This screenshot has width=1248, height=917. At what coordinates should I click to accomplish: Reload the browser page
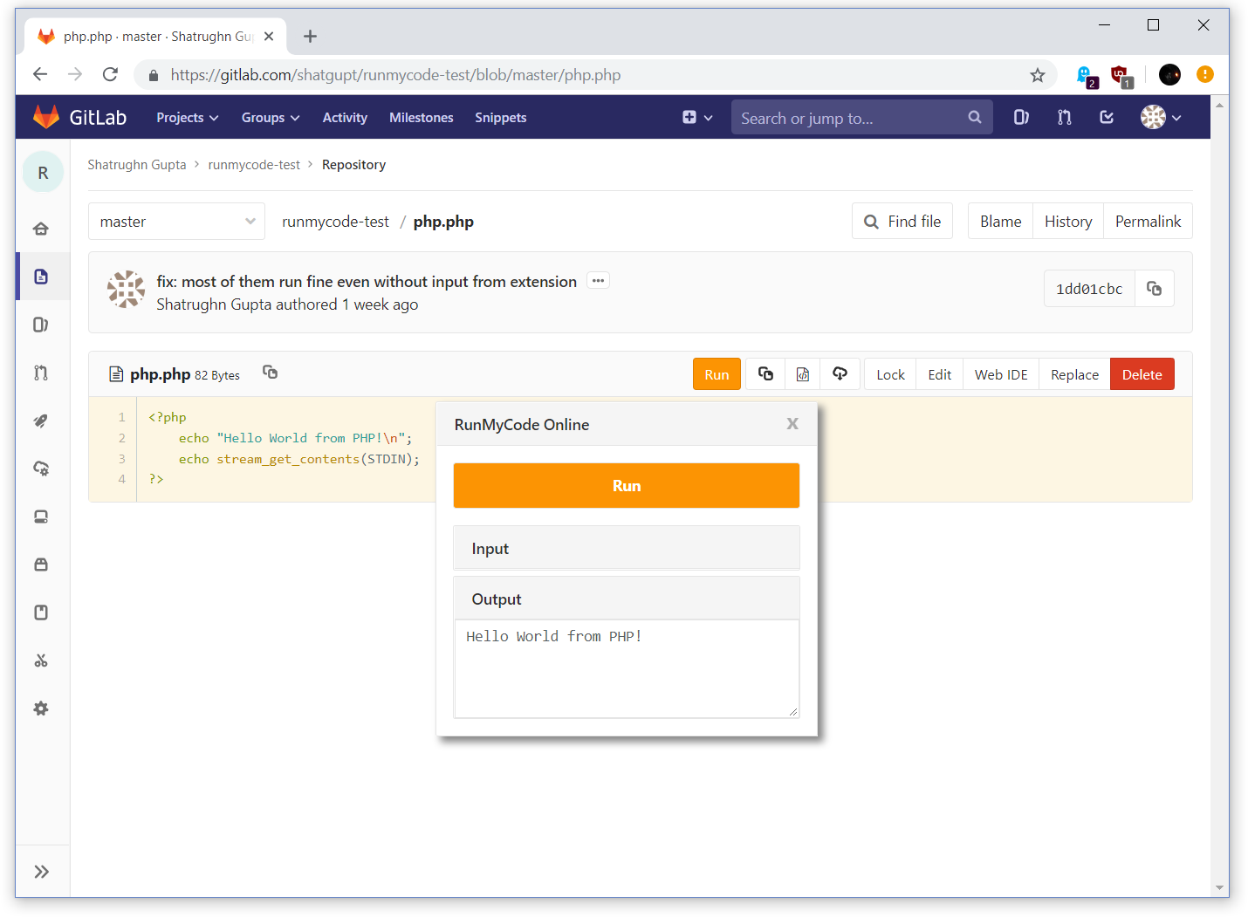[x=110, y=74]
